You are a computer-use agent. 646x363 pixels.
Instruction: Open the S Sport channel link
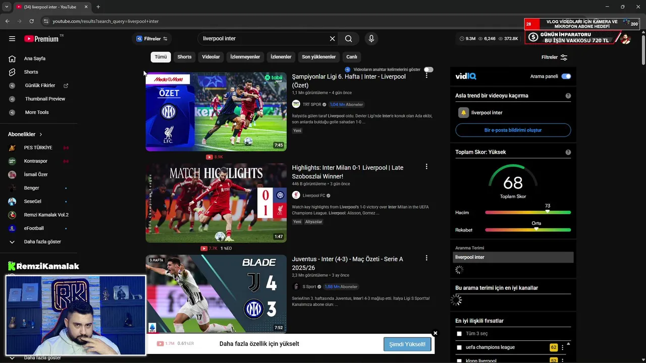tap(309, 287)
